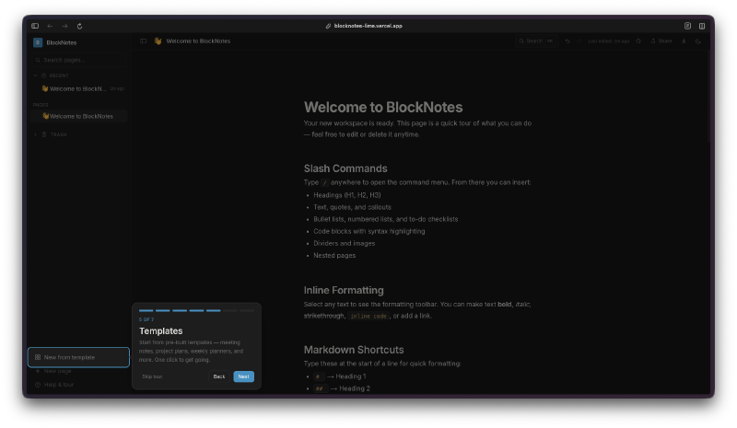
Task: Go forward with the browser forward arrow
Action: 64,26
